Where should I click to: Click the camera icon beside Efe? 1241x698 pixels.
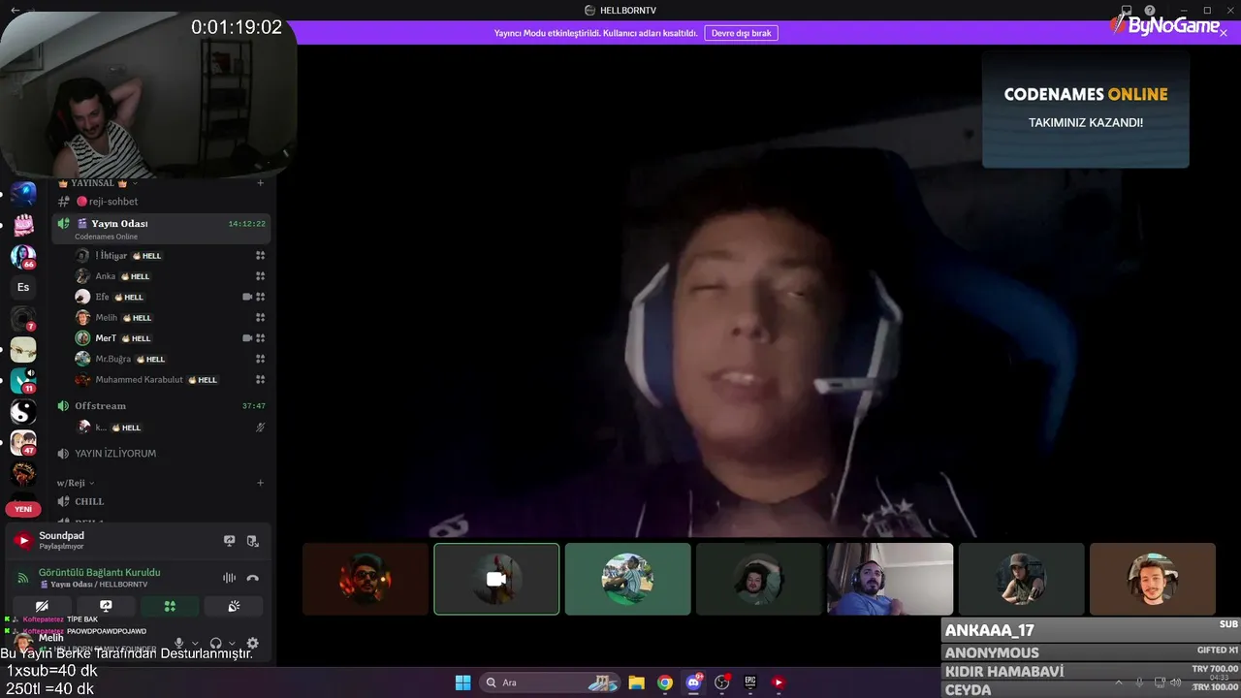(247, 297)
